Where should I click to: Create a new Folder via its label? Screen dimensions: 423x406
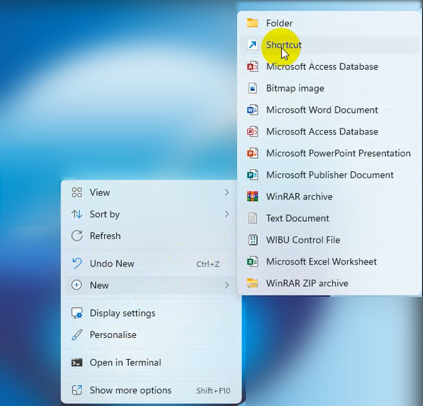(279, 23)
